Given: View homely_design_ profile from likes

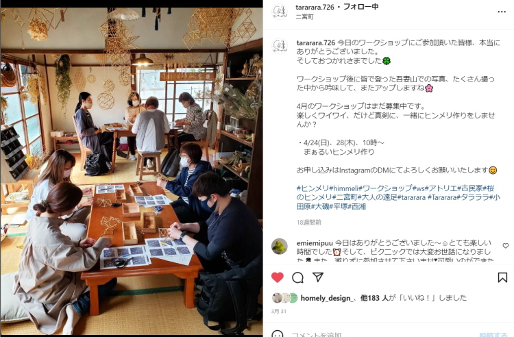Looking at the screenshot, I should 326,298.
